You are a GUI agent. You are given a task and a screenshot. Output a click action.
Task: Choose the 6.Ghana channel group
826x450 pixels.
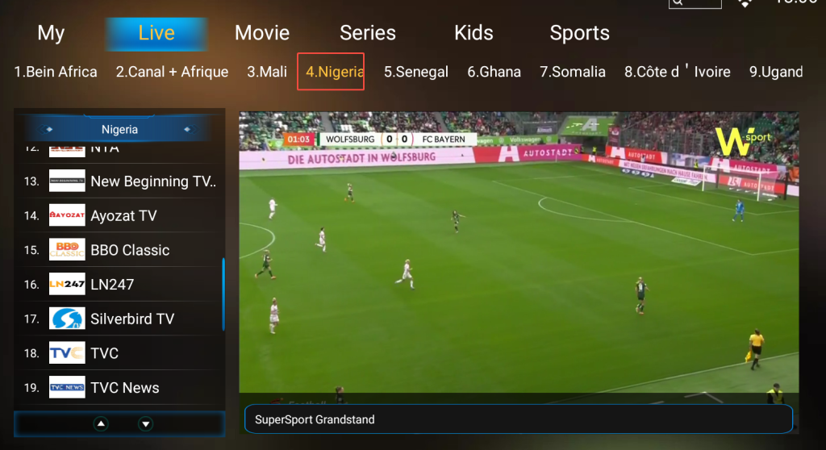[x=494, y=72]
